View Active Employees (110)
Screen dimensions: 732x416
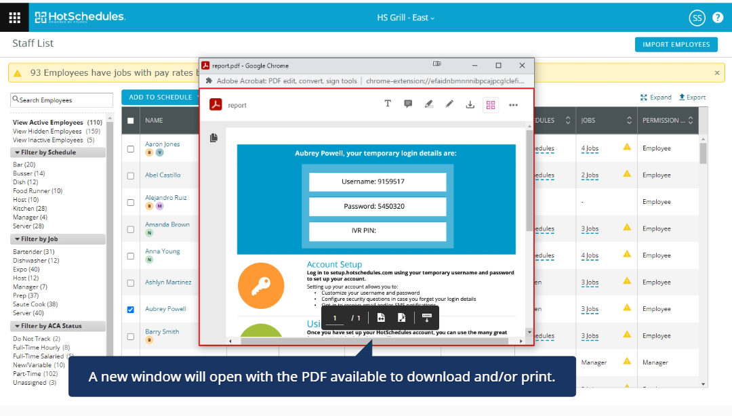coord(58,123)
